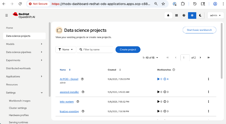The height and width of the screenshot is (124, 226).
Task: Open the notifications bell
Action: [x=168, y=15]
